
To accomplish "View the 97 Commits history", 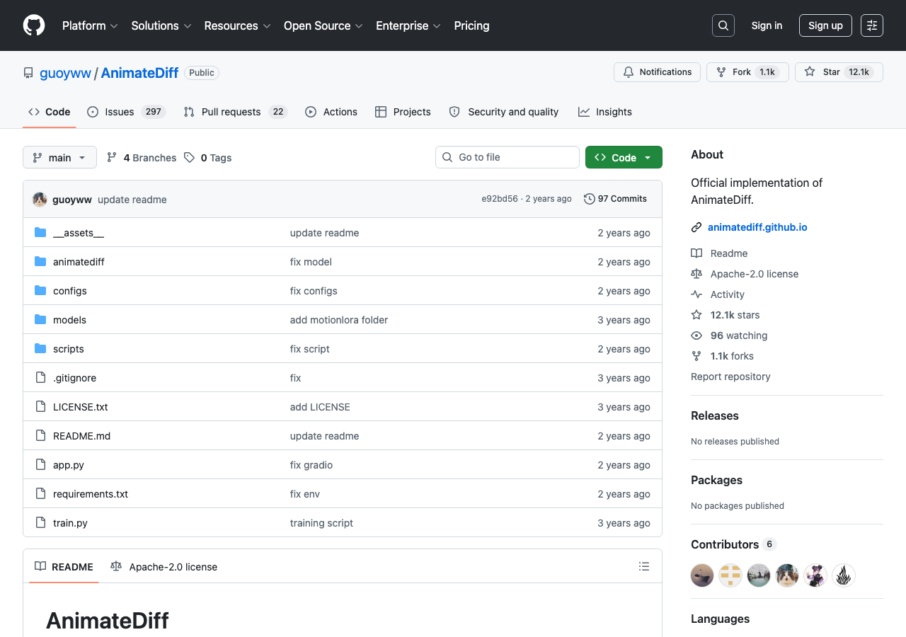I will 615,199.
